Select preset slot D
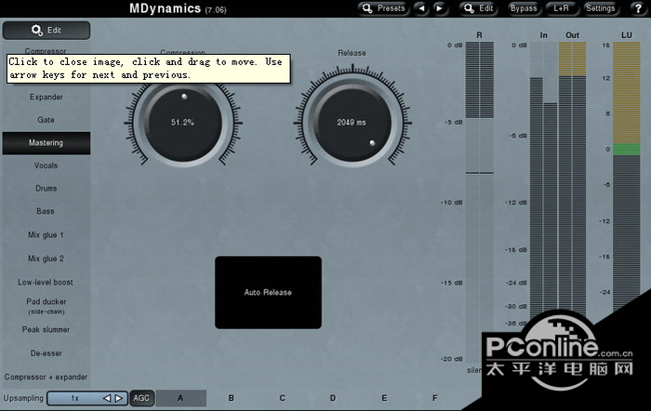 click(x=333, y=398)
